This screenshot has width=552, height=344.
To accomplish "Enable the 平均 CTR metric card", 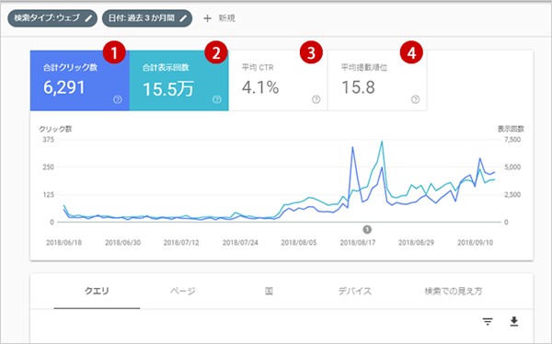I will coord(278,81).
